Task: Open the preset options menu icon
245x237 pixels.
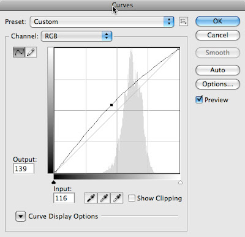Action: [x=183, y=21]
